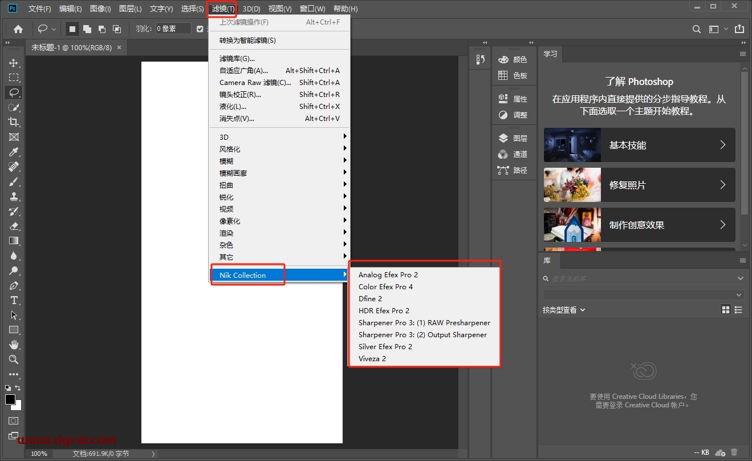
Task: Select the Spot Healing Brush tool
Action: pos(14,167)
